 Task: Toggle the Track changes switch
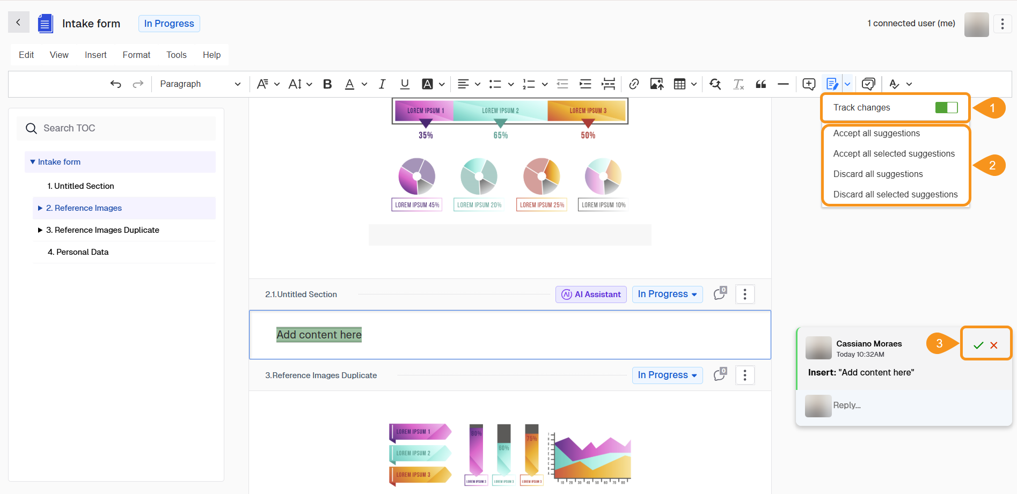tap(946, 108)
